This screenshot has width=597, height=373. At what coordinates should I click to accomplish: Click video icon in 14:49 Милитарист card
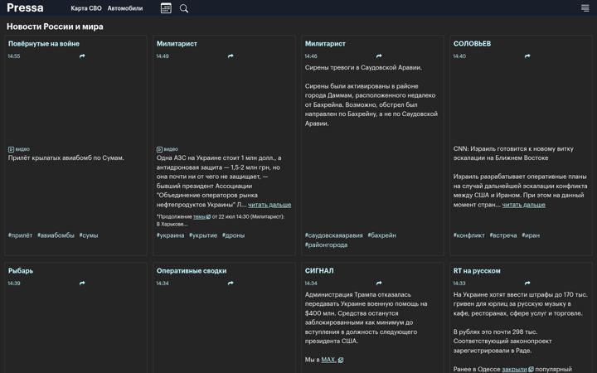pos(159,149)
